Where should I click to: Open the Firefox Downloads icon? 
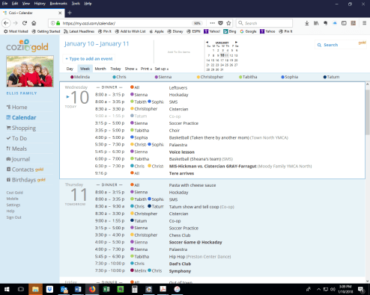(x=307, y=23)
